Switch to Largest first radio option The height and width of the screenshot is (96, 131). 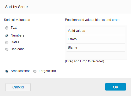tap(35, 71)
